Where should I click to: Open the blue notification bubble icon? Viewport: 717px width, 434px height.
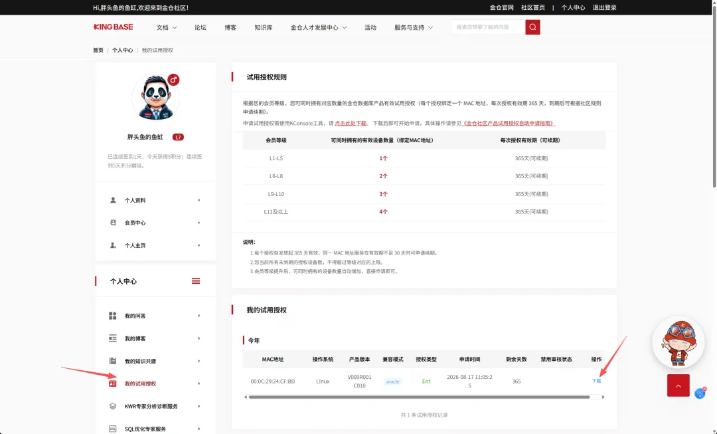(x=700, y=393)
